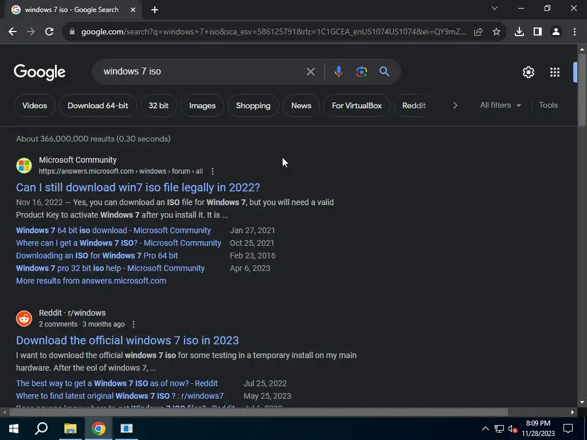Open the taskbar clock showing 8:09 PM
The height and width of the screenshot is (440, 587).
pyautogui.click(x=538, y=429)
